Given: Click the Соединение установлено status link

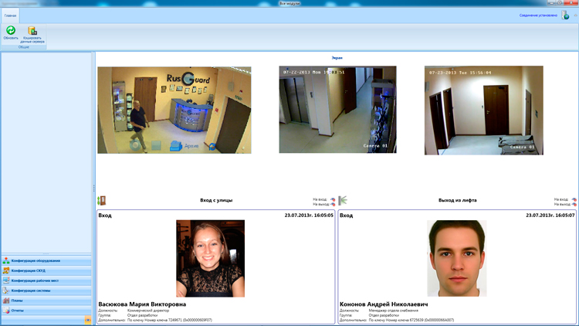Looking at the screenshot, I should click(538, 15).
